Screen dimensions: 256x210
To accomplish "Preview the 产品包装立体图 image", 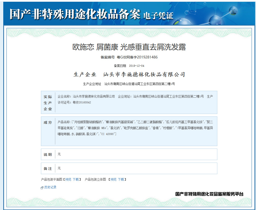I will pyautogui.click(x=114, y=179).
